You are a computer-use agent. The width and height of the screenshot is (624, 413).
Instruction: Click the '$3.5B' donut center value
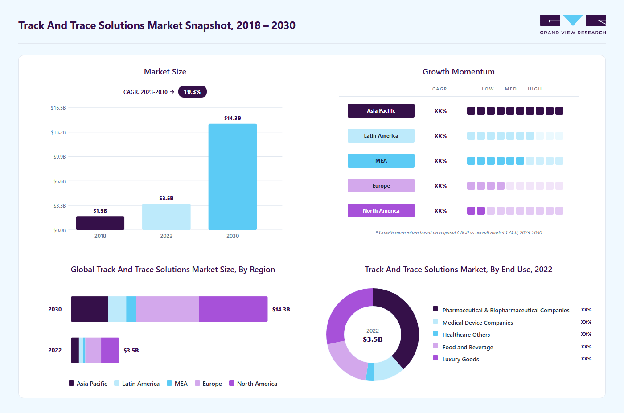373,339
